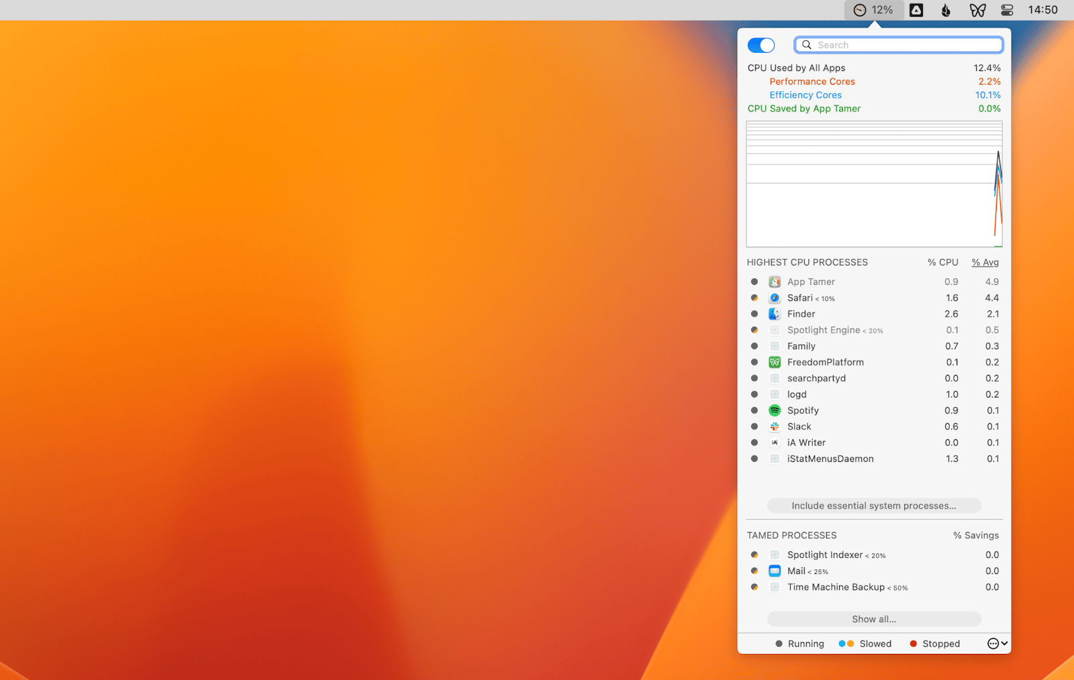Open the ellipsis options dropdown menu

pos(997,644)
